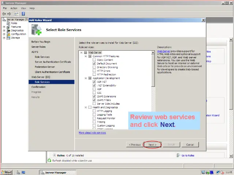Screen dimensions: 234x175
Task: Click the role services list scroll-up arrow
Action: 153,52
